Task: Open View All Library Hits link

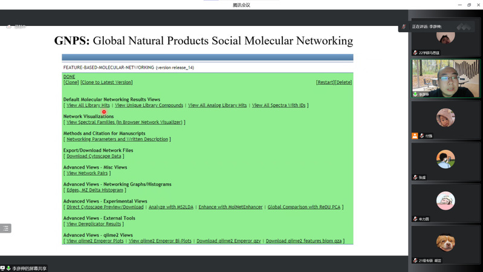Action: [88, 105]
